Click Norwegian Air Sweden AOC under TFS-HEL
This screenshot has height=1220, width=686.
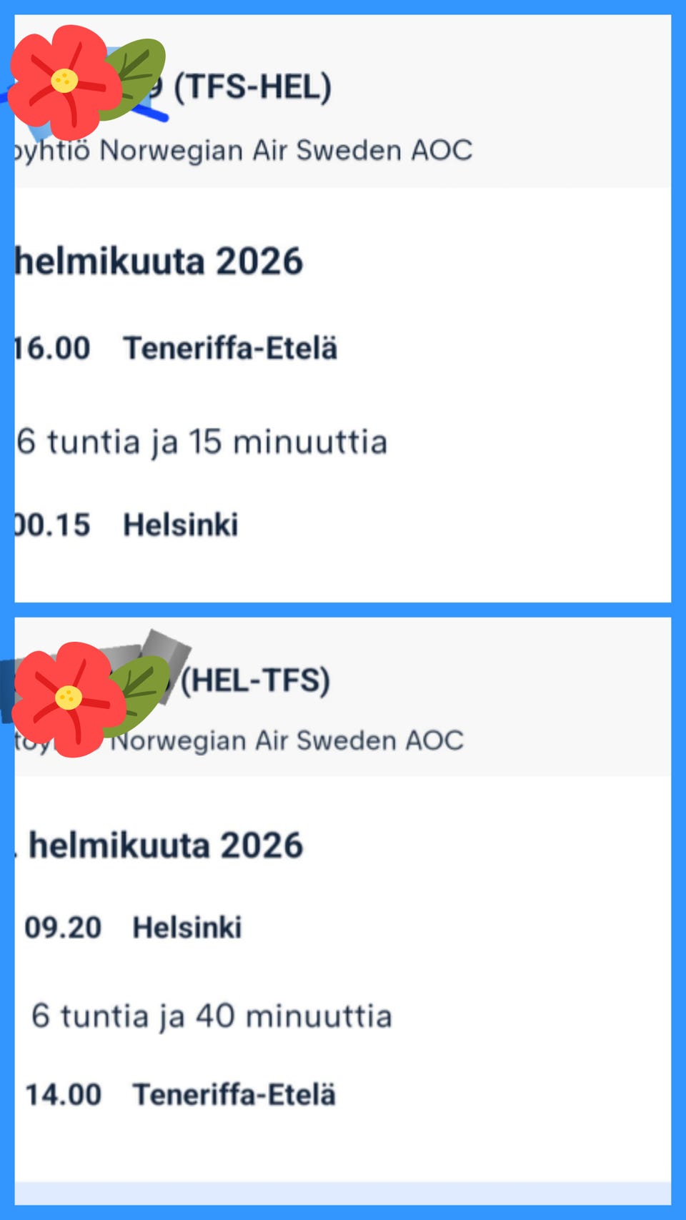(x=286, y=151)
